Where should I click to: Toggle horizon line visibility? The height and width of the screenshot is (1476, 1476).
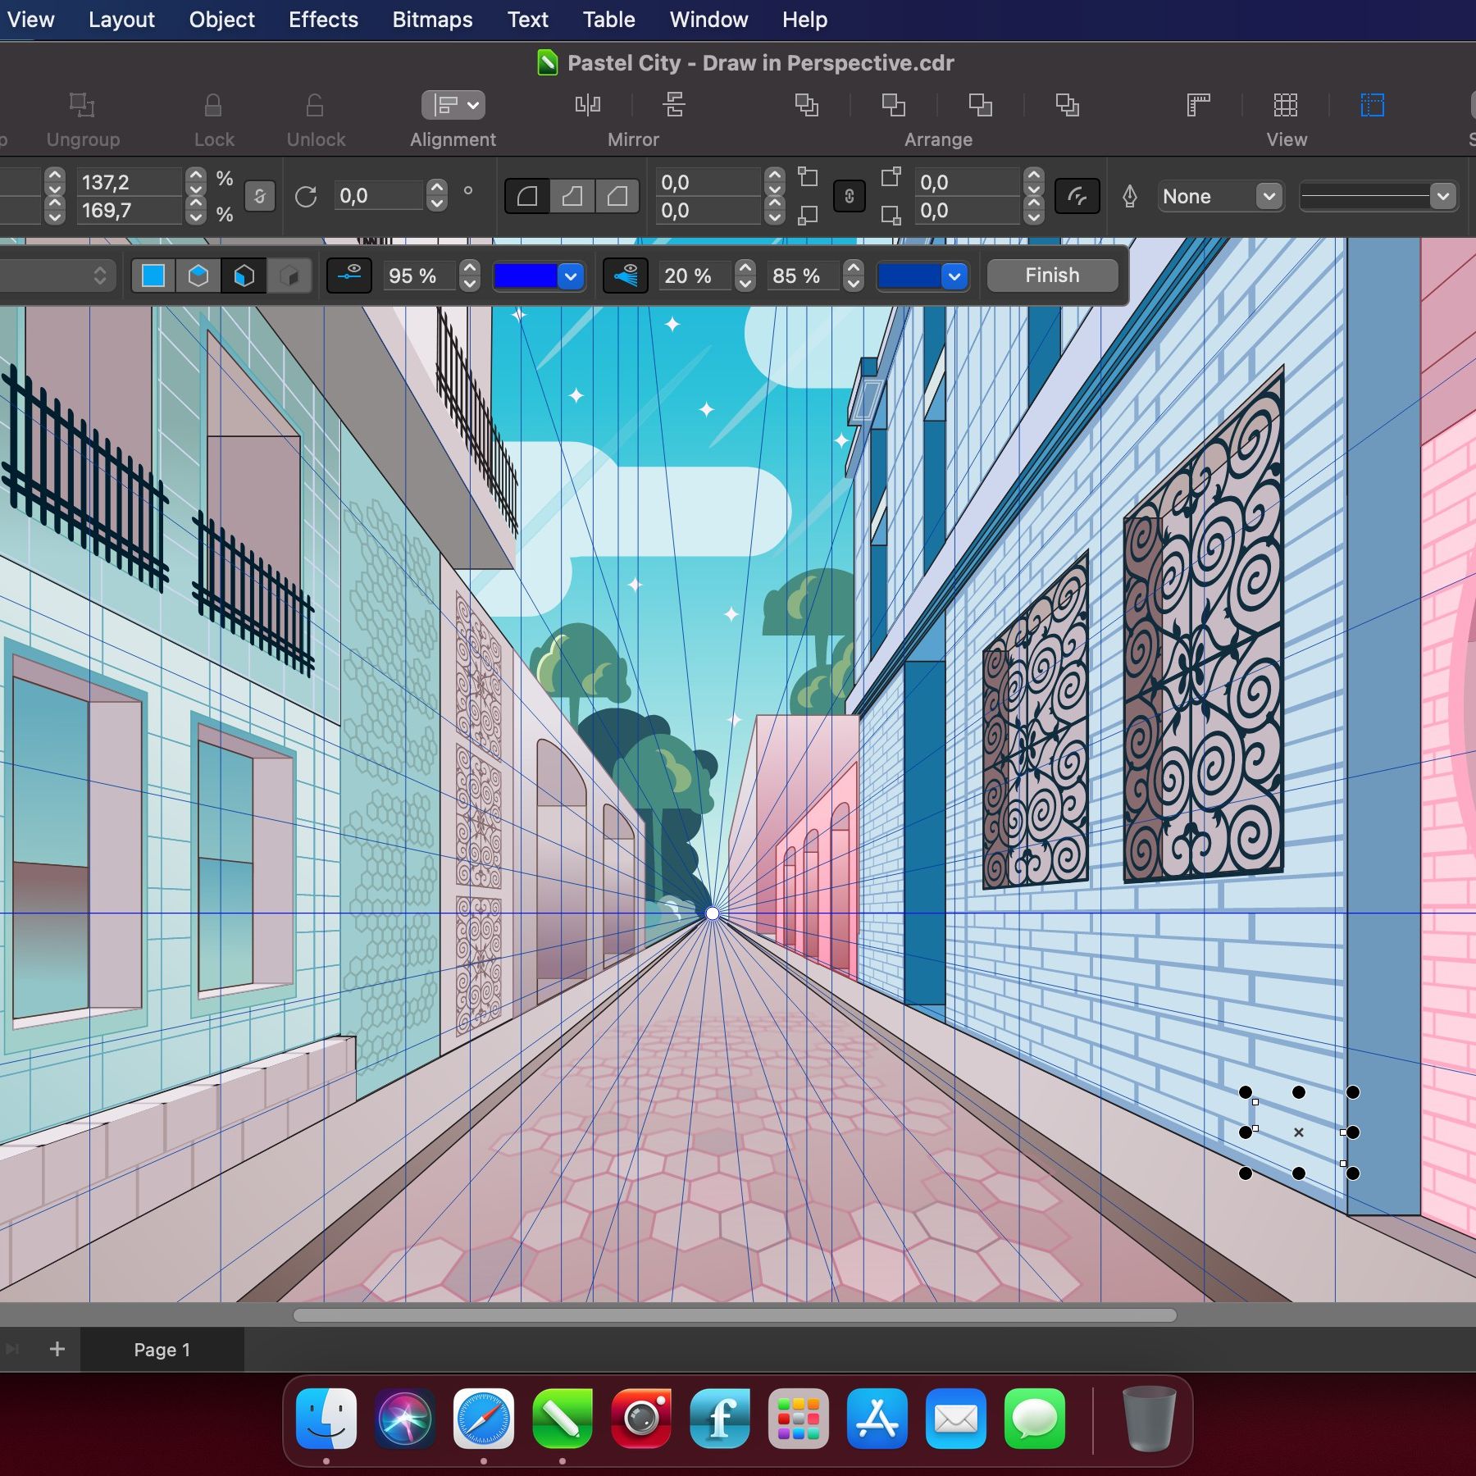349,276
